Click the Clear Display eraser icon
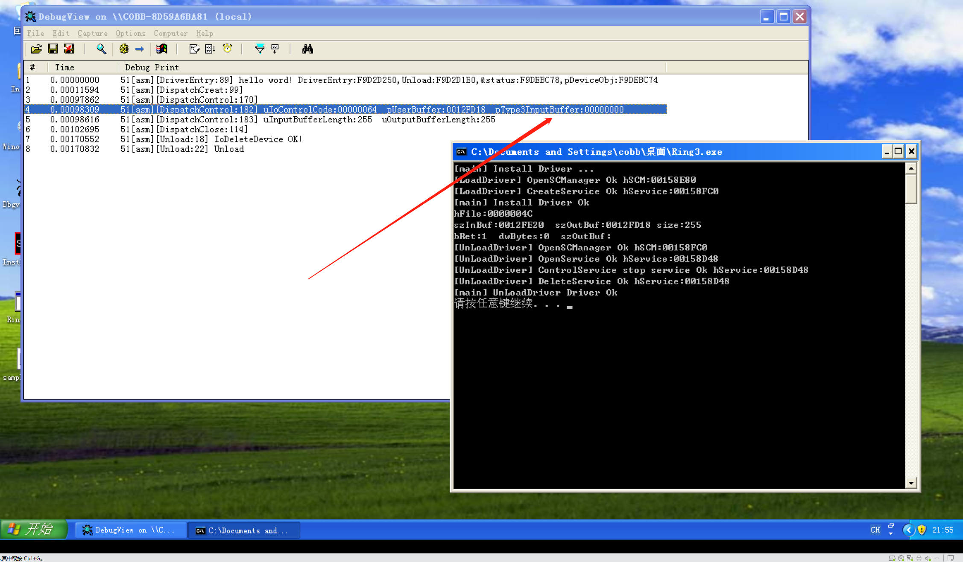963x562 pixels. 194,49
